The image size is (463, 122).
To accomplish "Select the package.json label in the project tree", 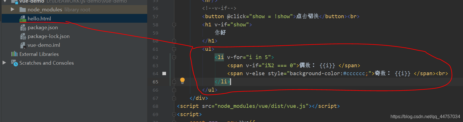I will [x=43, y=28].
